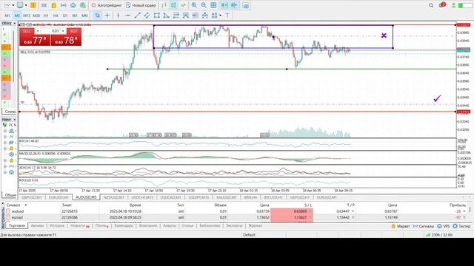The height and width of the screenshot is (266, 474).
Task: Decrease volume with left arrow stepper
Action: (38, 31)
